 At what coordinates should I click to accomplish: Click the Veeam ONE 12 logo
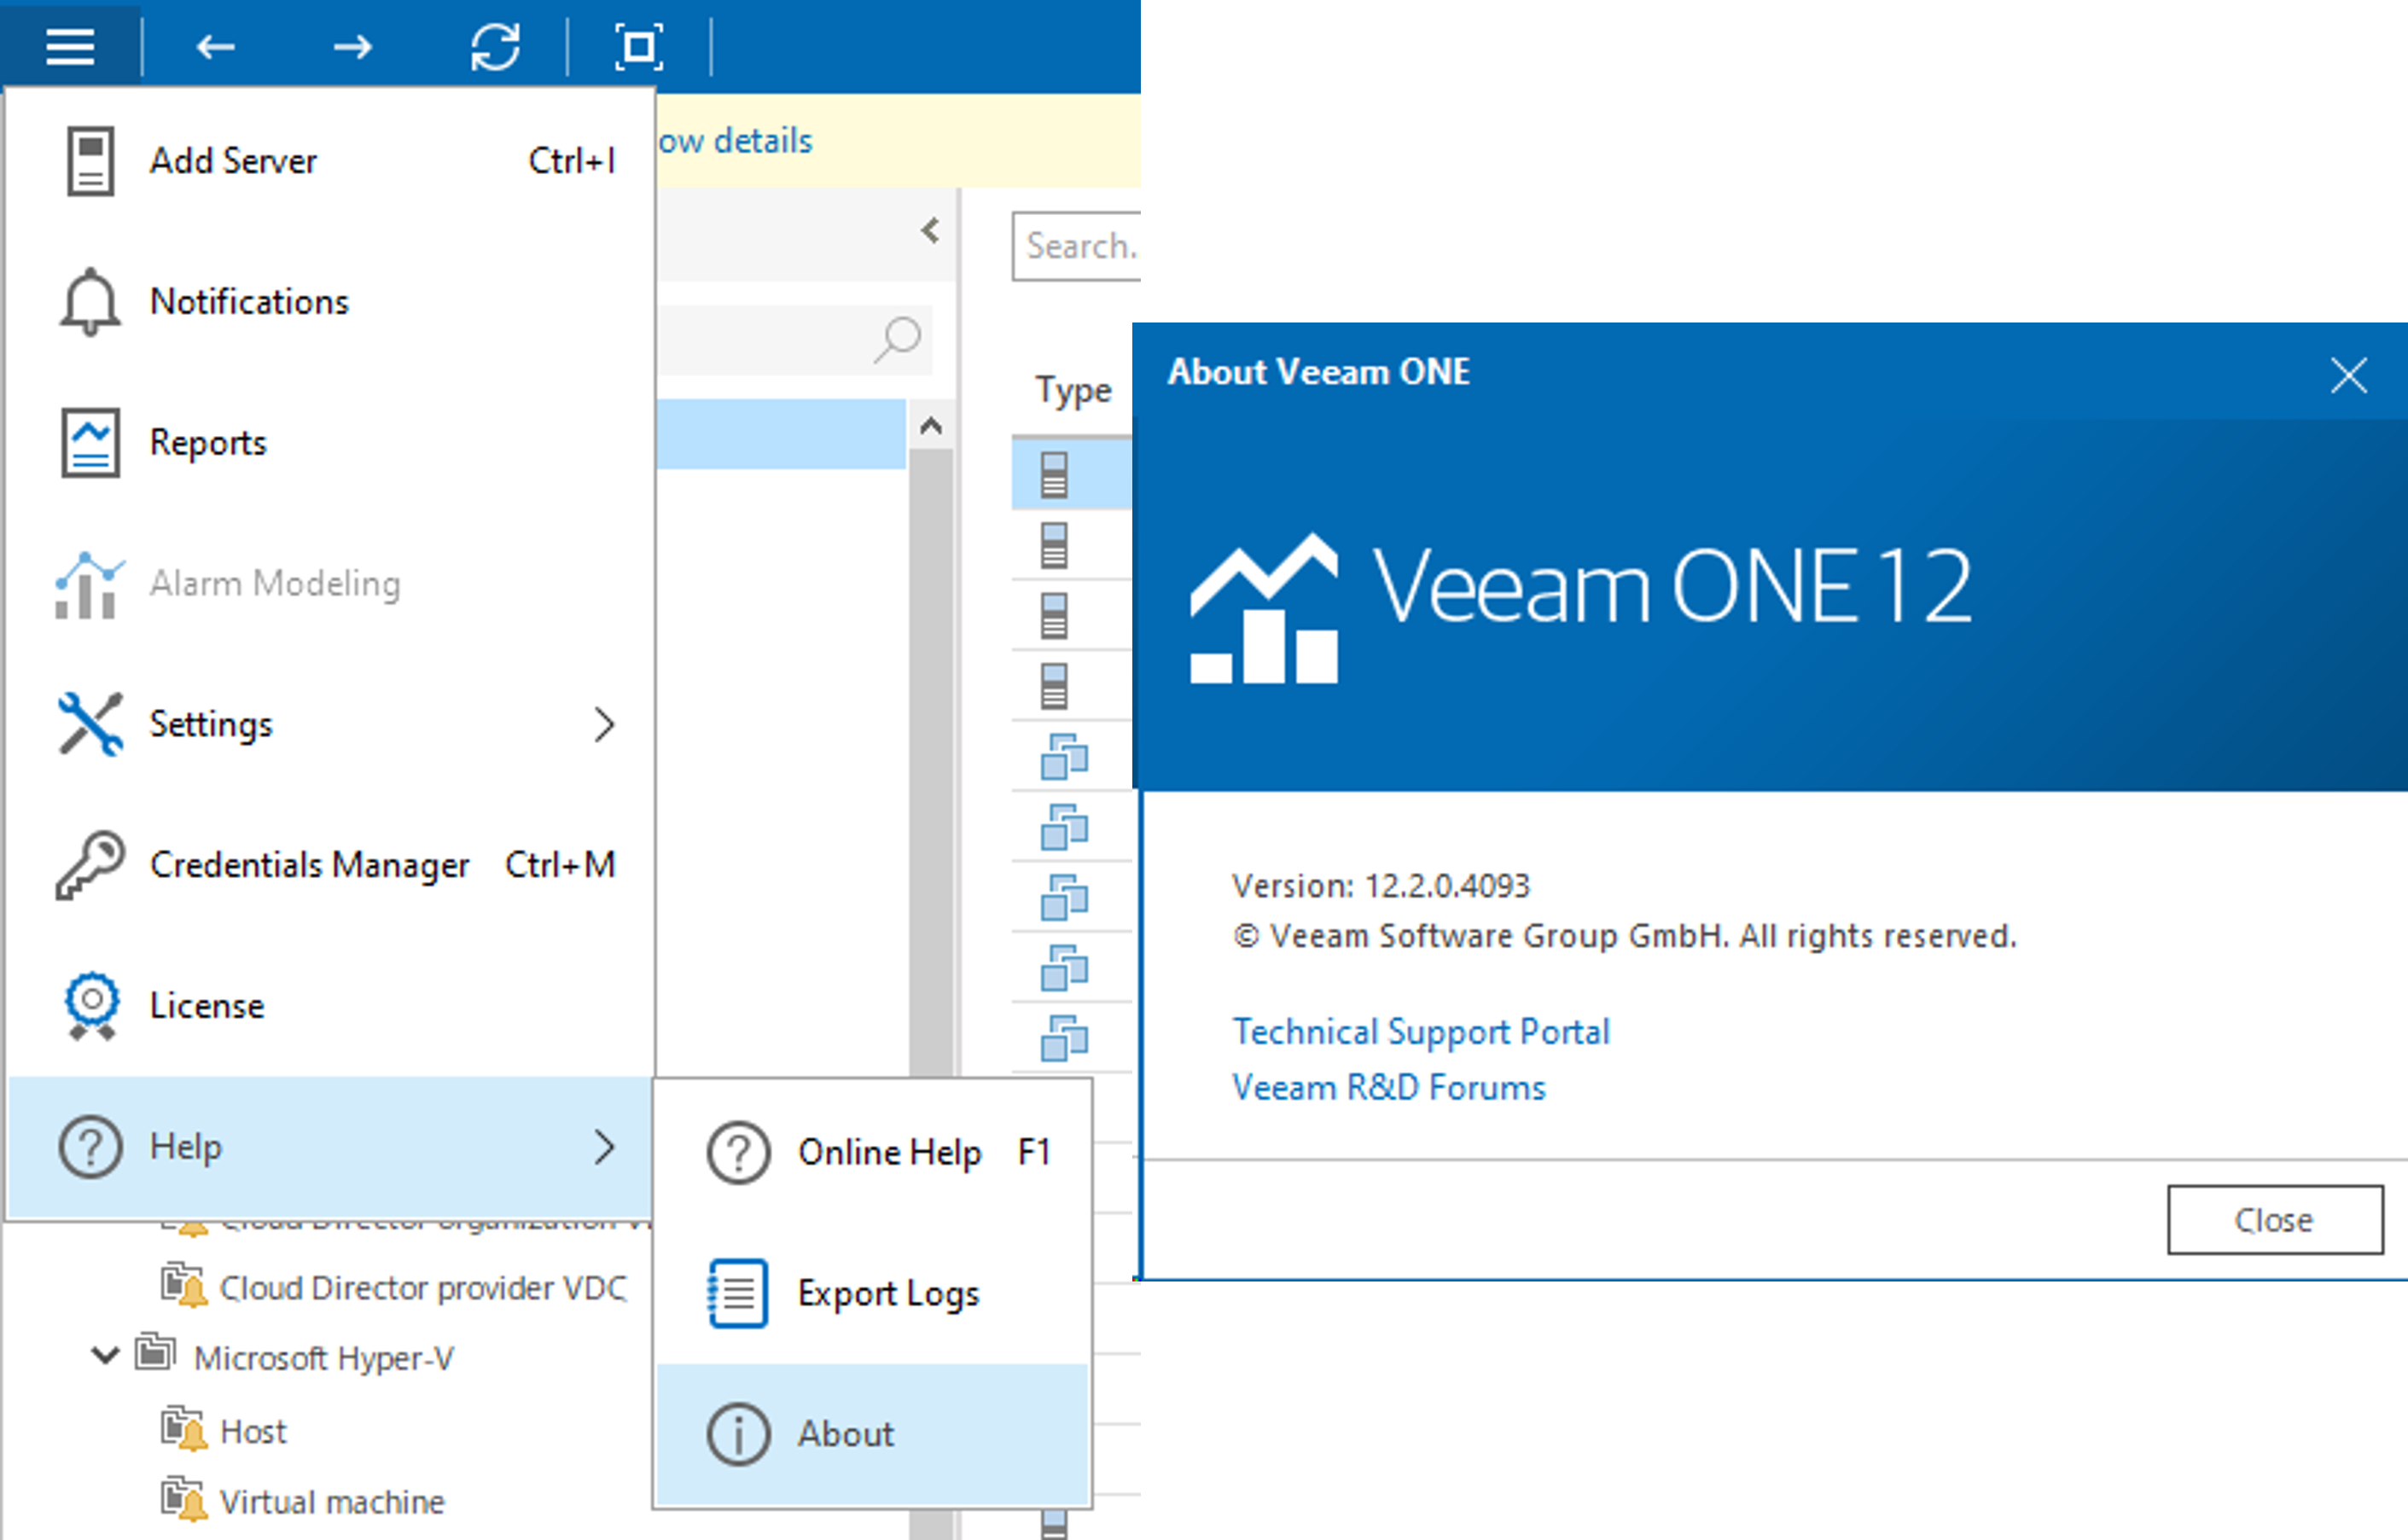pyautogui.click(x=1580, y=608)
